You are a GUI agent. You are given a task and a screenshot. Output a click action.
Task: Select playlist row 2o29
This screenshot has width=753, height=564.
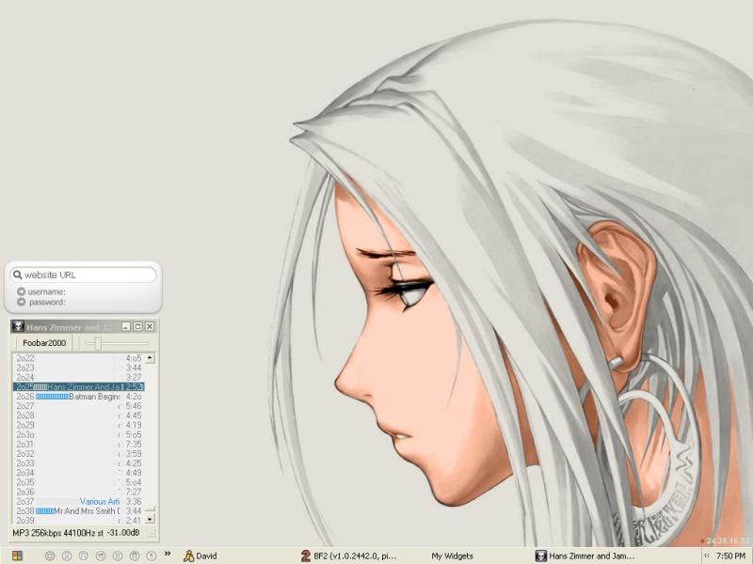(79, 425)
